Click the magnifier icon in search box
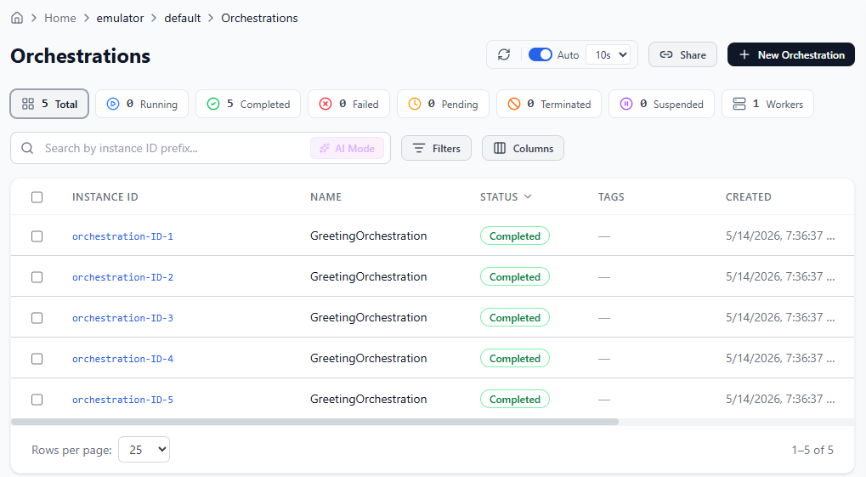Image resolution: width=866 pixels, height=477 pixels. [27, 148]
